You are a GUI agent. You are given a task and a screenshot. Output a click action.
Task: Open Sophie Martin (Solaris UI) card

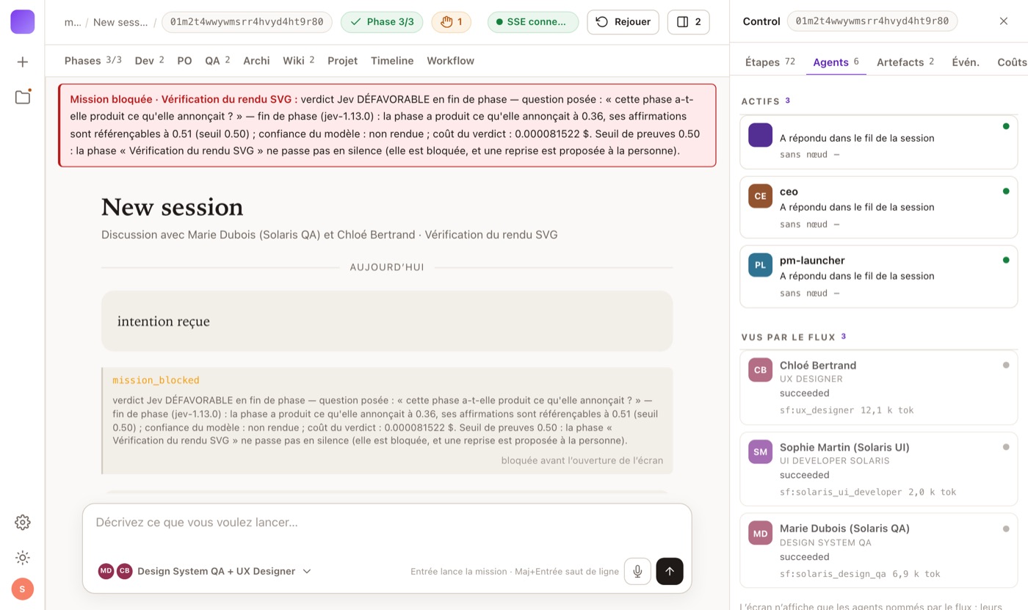pyautogui.click(x=878, y=469)
